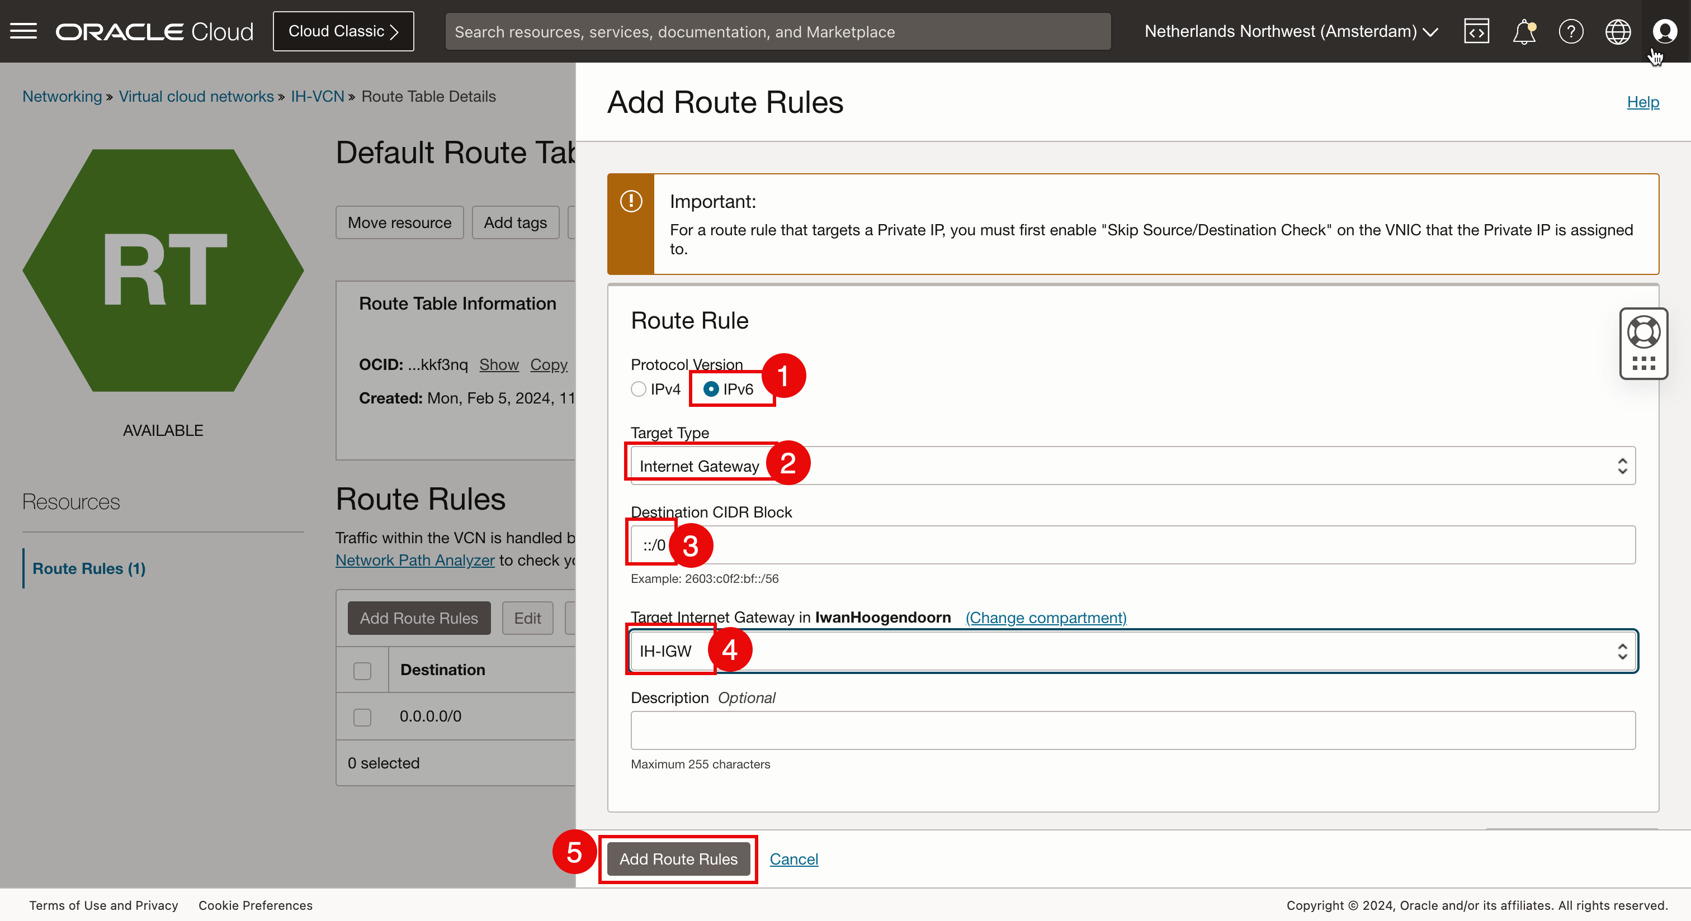This screenshot has width=1691, height=921.
Task: Click the Add Route Rules submit button
Action: click(x=678, y=858)
